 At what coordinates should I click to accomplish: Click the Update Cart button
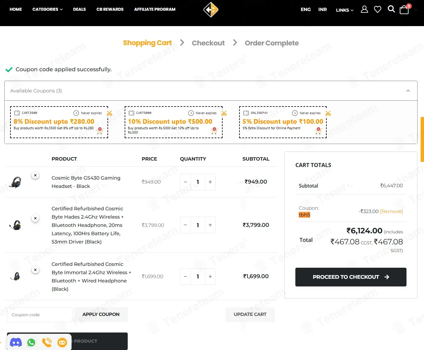click(250, 314)
